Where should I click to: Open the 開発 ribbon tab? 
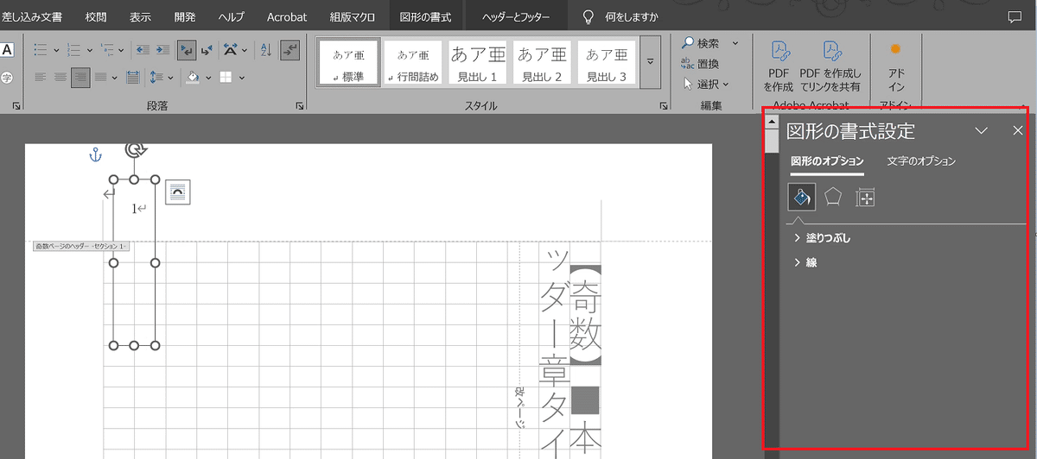pyautogui.click(x=185, y=16)
